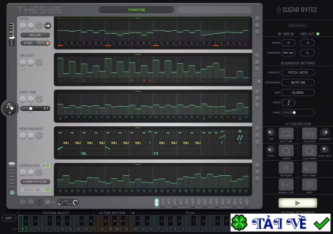Screen dimensions: 333x234
Task: Click the Swing slider handle
Action: pos(294,112)
